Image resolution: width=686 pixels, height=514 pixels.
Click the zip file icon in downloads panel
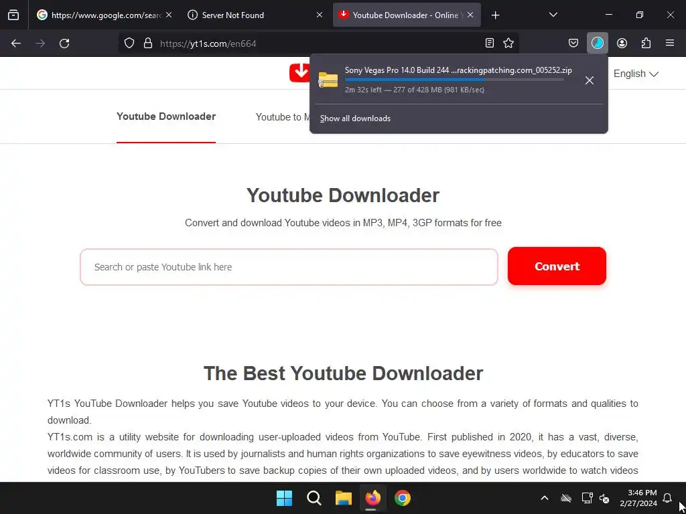coord(328,80)
